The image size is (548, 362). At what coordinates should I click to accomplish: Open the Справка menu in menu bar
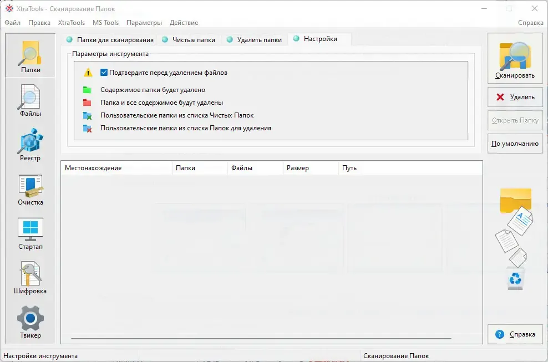tap(530, 23)
